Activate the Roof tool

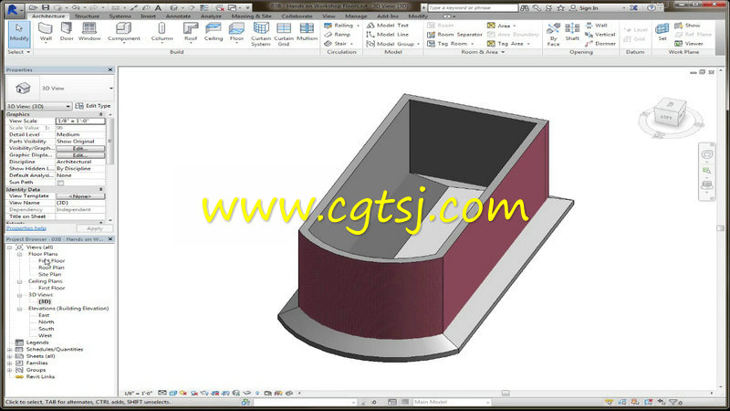click(191, 33)
